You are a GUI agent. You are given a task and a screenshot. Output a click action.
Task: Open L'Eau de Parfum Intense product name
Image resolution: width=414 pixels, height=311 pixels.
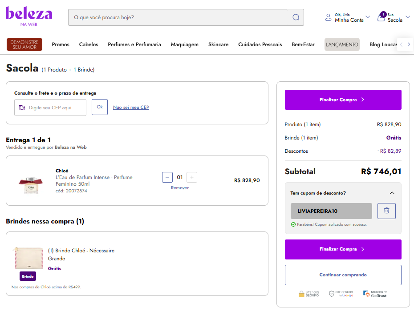(94, 180)
